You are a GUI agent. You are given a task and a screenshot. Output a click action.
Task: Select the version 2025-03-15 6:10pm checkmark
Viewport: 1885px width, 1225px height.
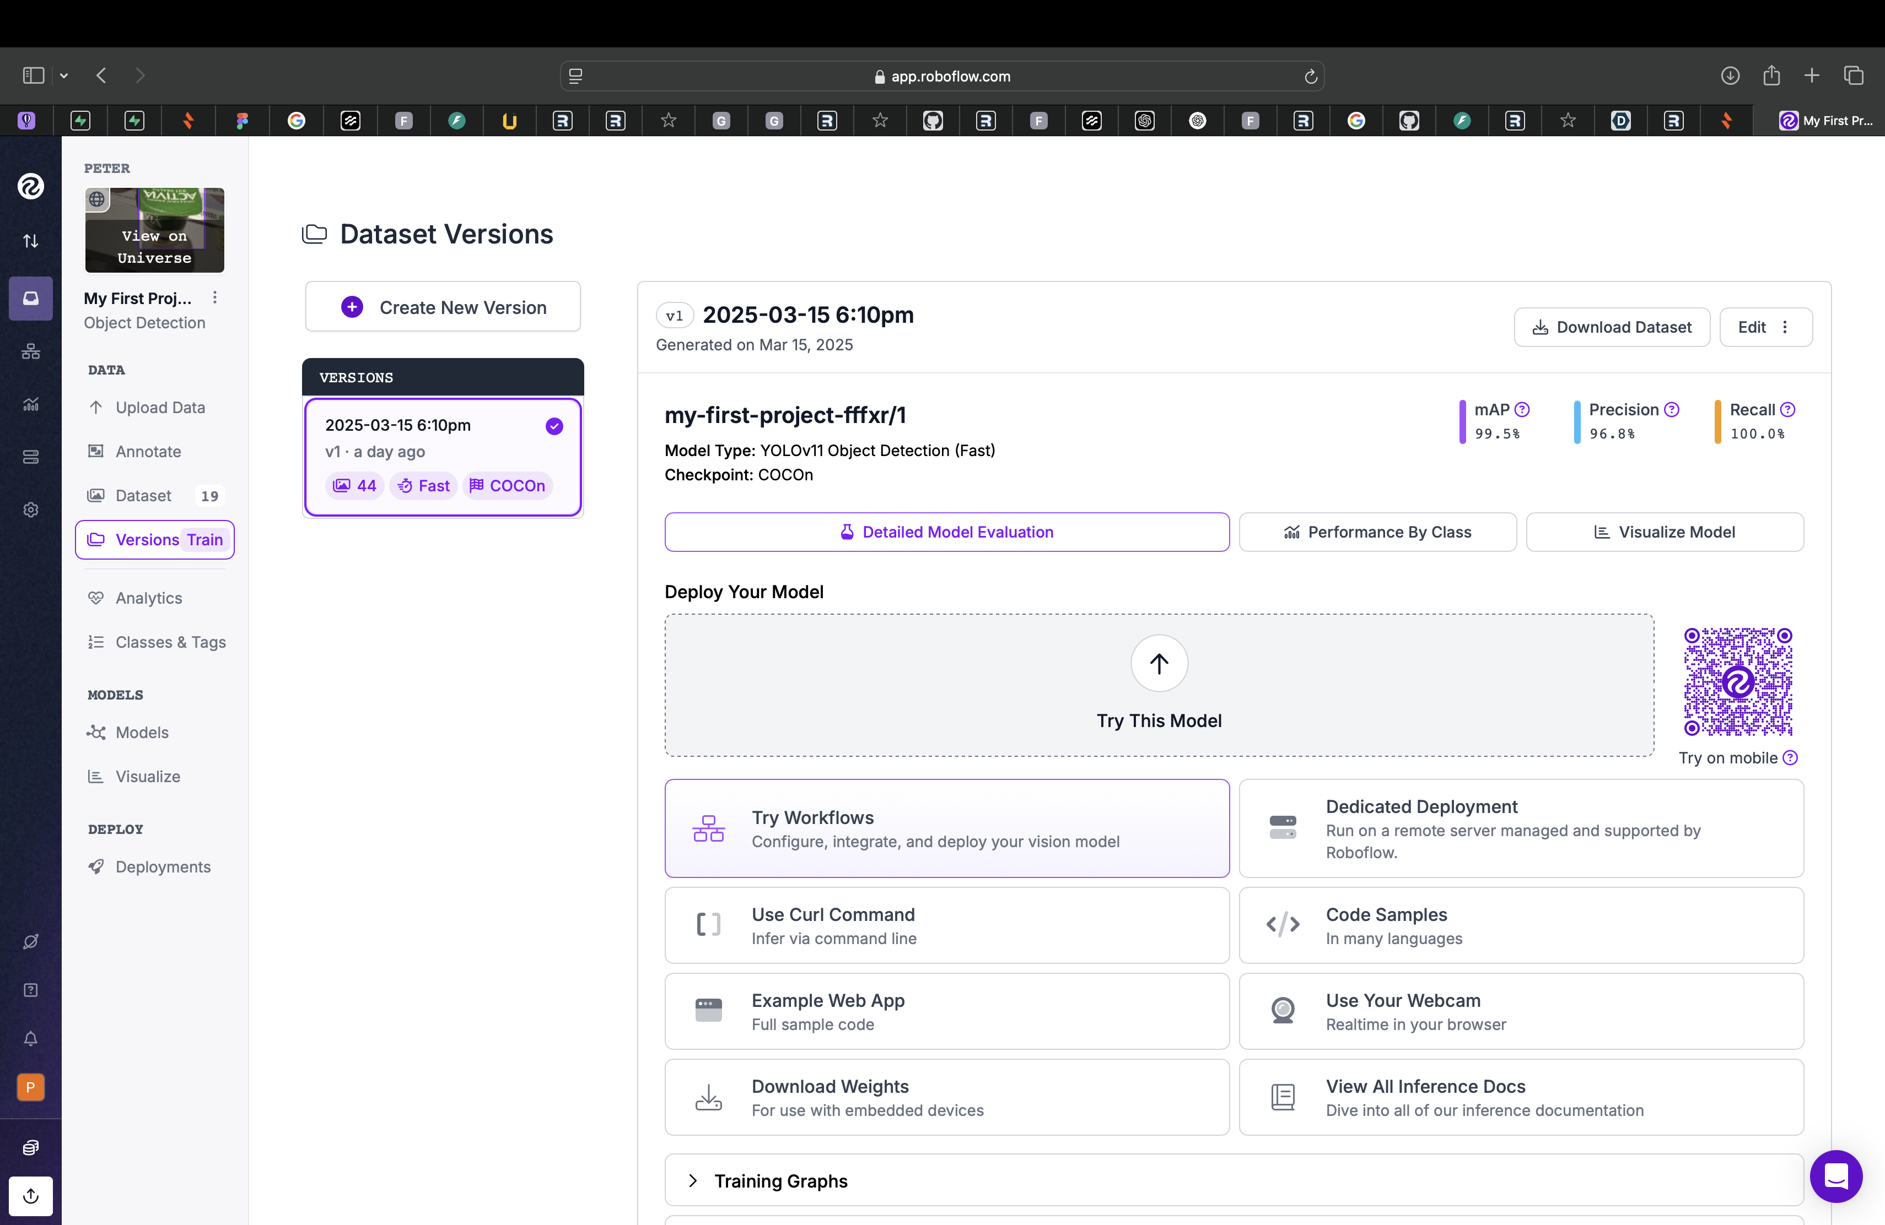click(x=553, y=426)
